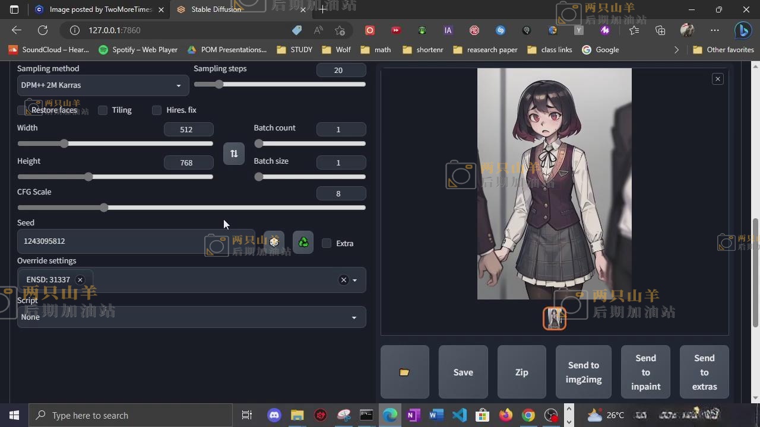760x427 pixels.
Task: Clear all override settings with circled X
Action: coord(343,280)
